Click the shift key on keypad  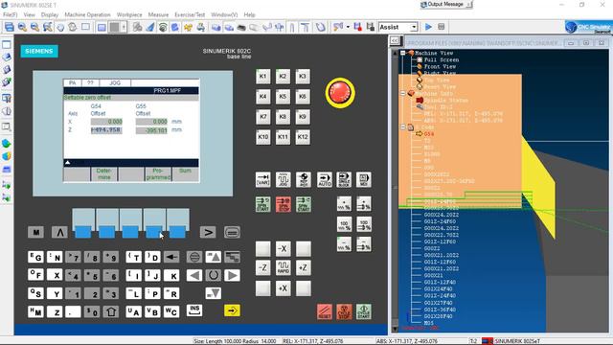(111, 311)
